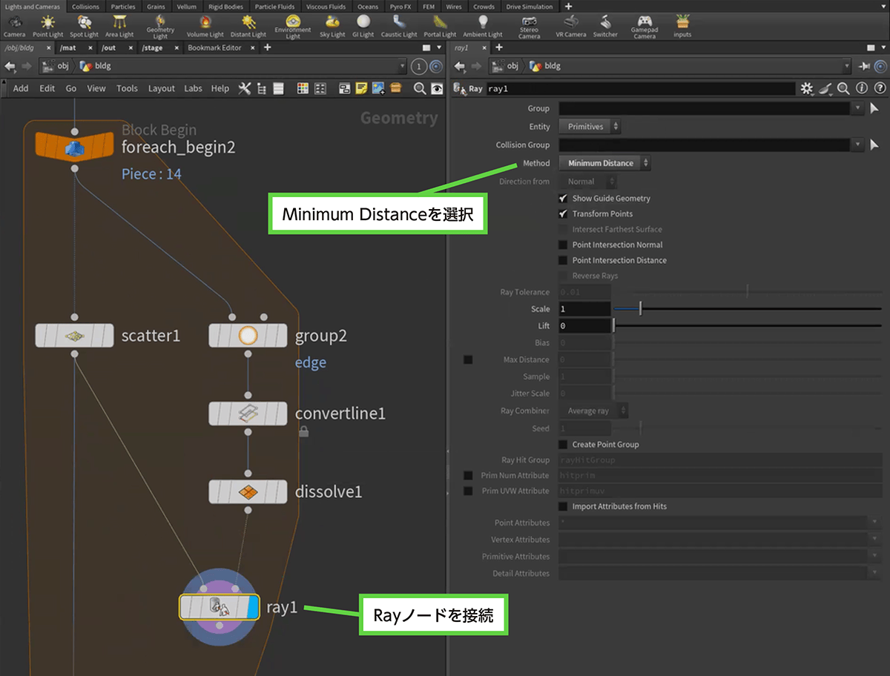Expand the Entity dropdown set to Primitives

pyautogui.click(x=590, y=127)
